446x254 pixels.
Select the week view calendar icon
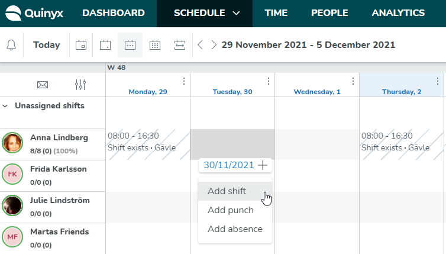[x=130, y=45]
